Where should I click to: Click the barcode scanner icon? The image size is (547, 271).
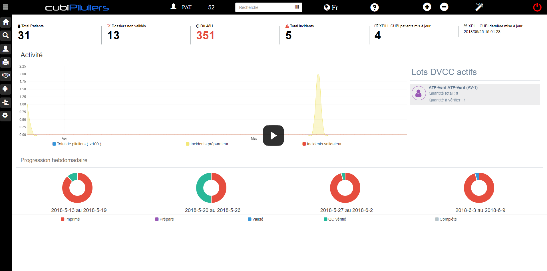point(297,7)
